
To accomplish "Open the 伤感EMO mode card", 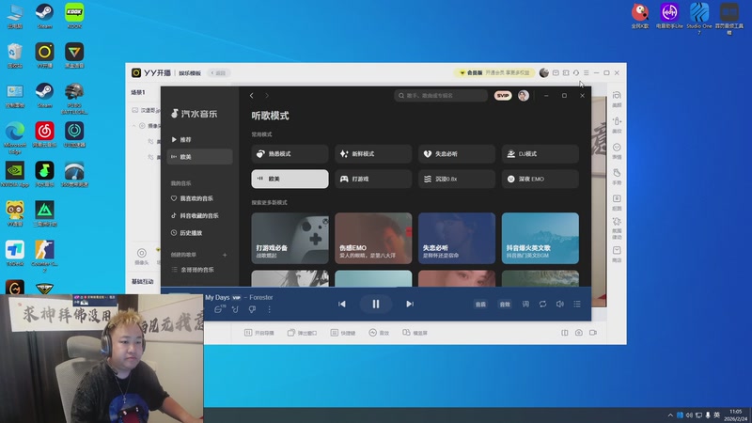I will click(x=373, y=239).
